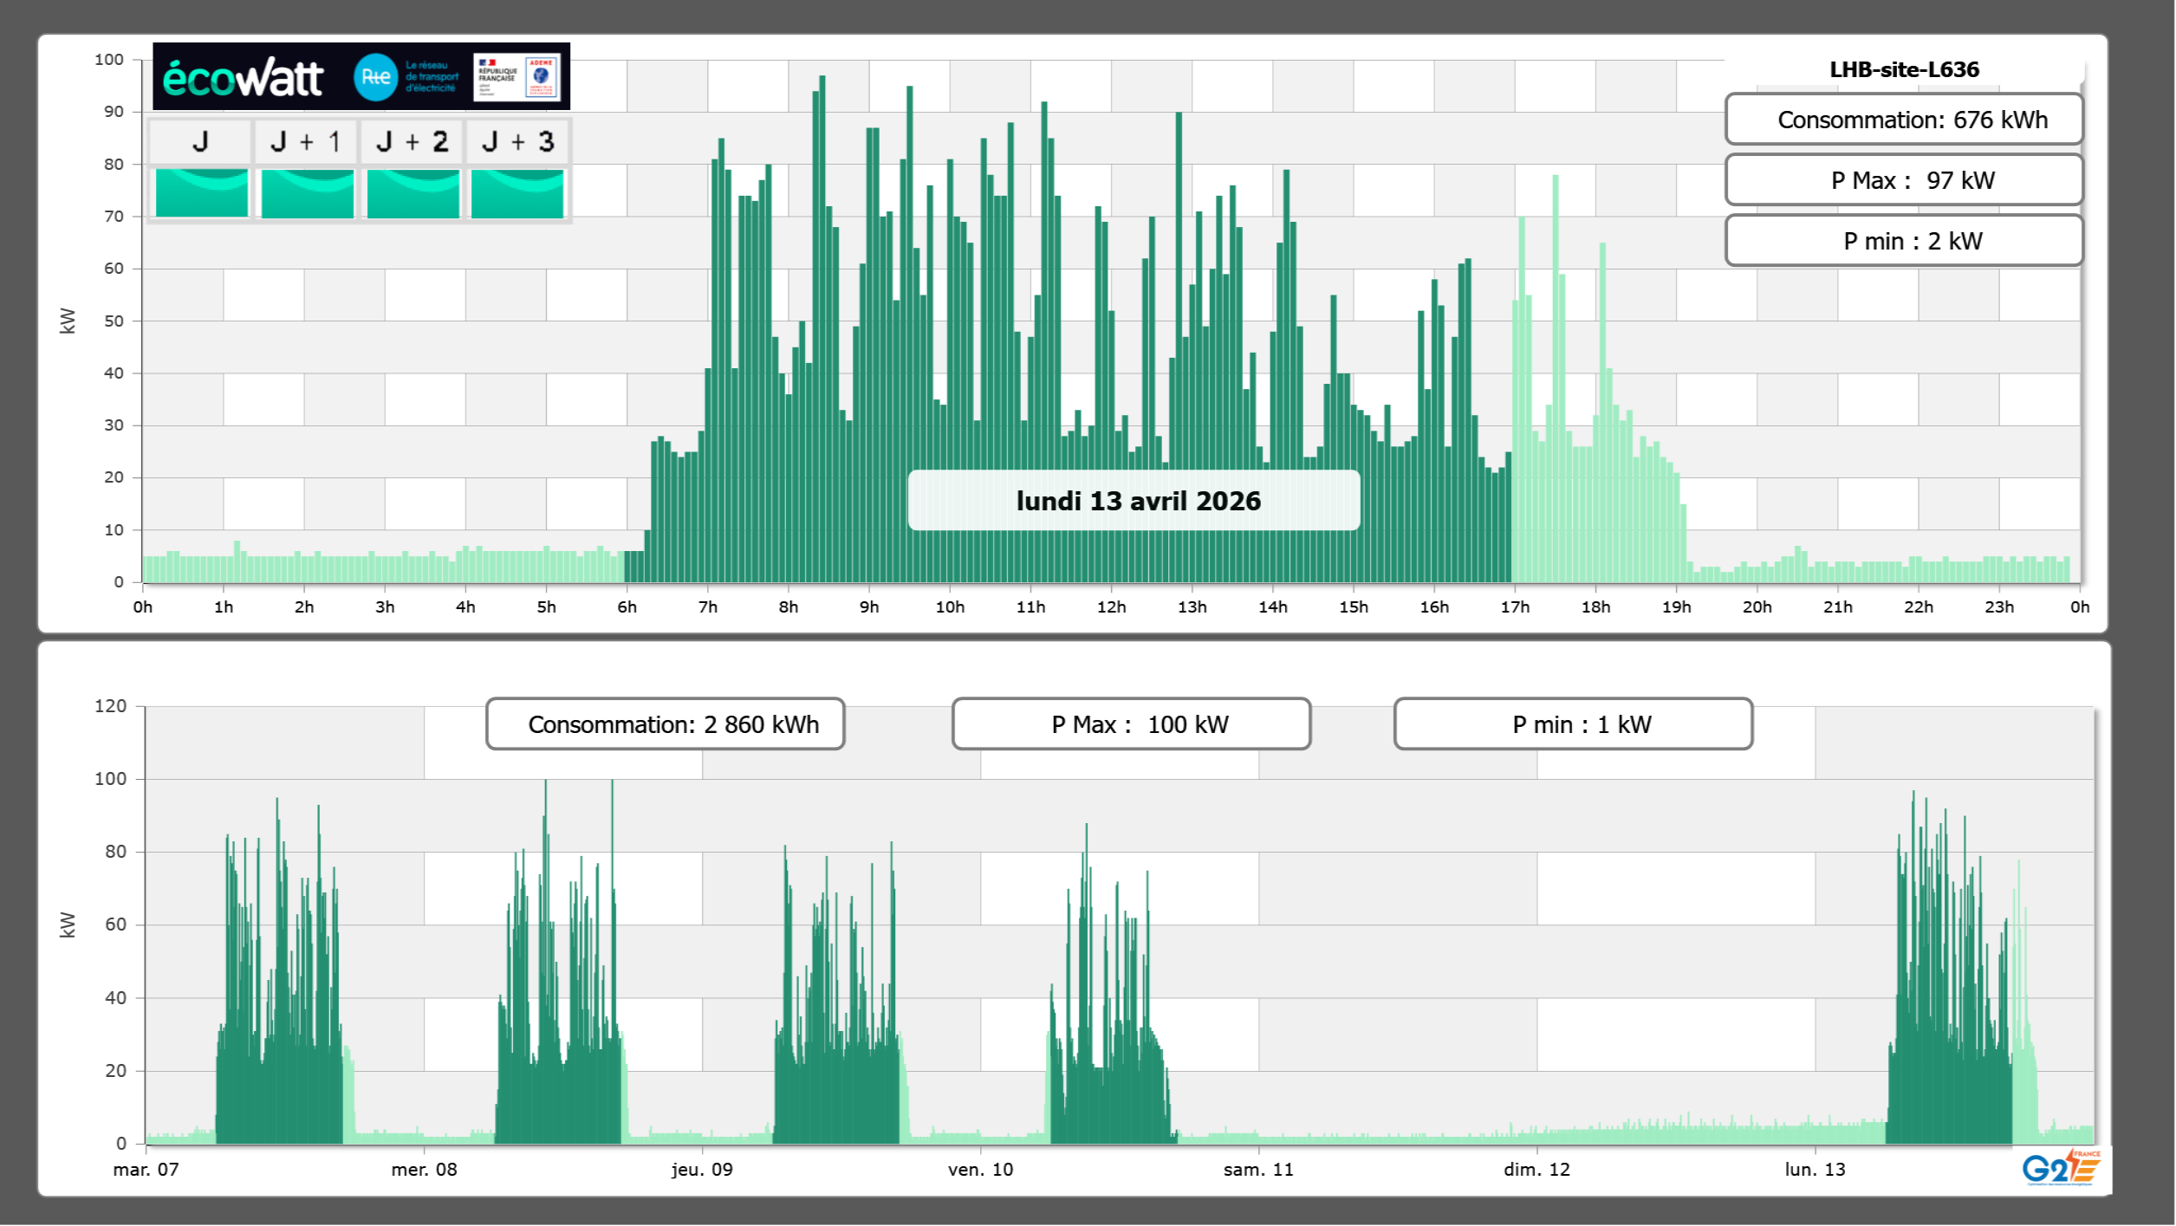Image resolution: width=2176 pixels, height=1226 pixels.
Task: Click the République Française emblem
Action: pyautogui.click(x=497, y=77)
